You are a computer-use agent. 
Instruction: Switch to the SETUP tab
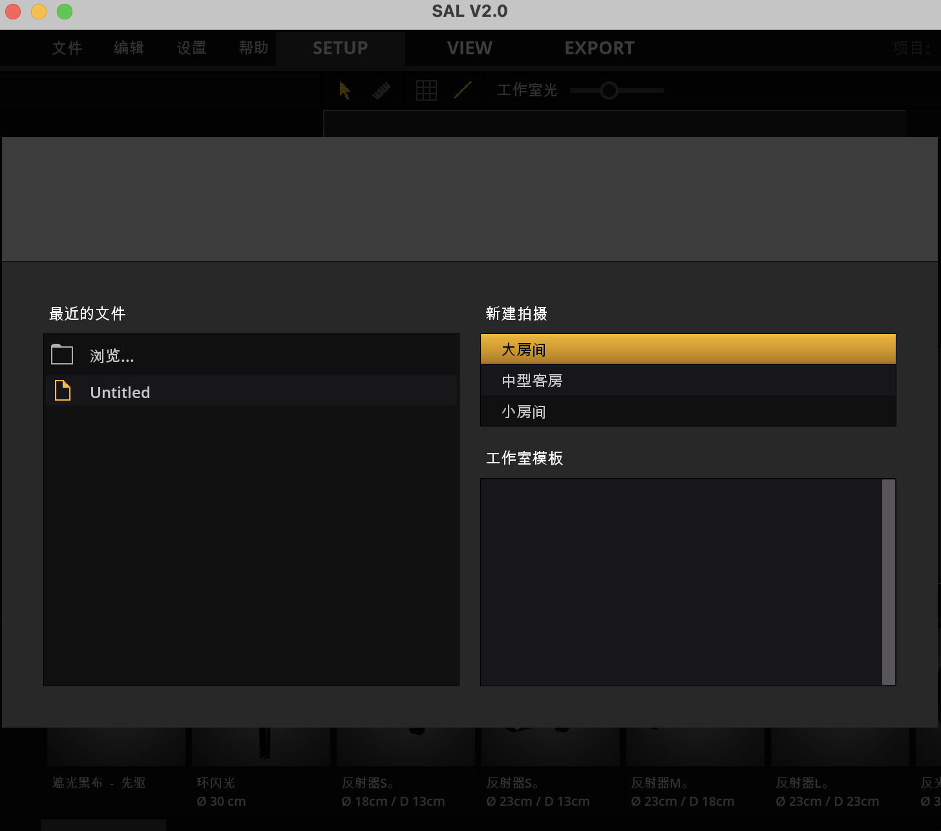tap(341, 48)
